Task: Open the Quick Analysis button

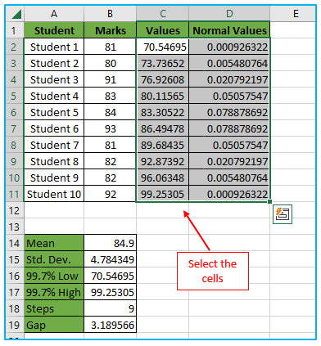Action: 283,214
